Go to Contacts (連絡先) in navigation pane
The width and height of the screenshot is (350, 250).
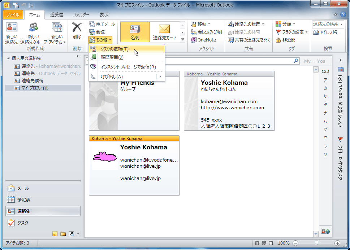point(43,211)
